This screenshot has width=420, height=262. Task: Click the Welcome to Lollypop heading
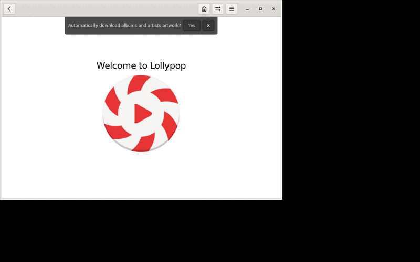coord(141,65)
